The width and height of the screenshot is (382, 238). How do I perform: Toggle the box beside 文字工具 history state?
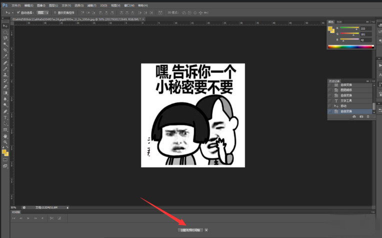(x=330, y=100)
